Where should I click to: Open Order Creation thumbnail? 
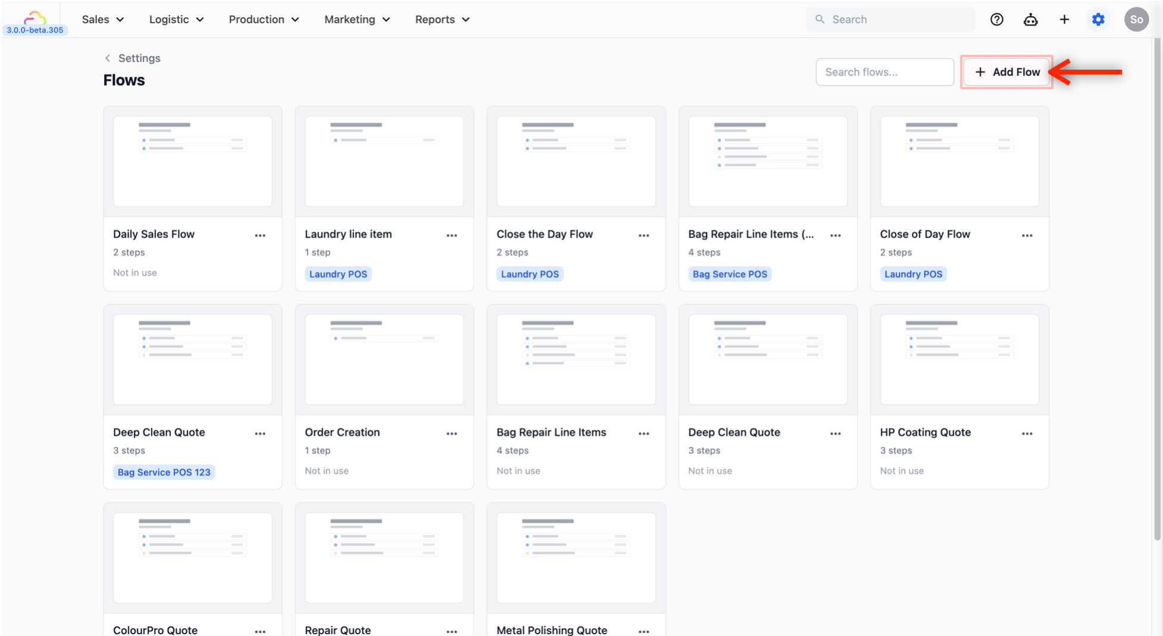click(x=384, y=360)
